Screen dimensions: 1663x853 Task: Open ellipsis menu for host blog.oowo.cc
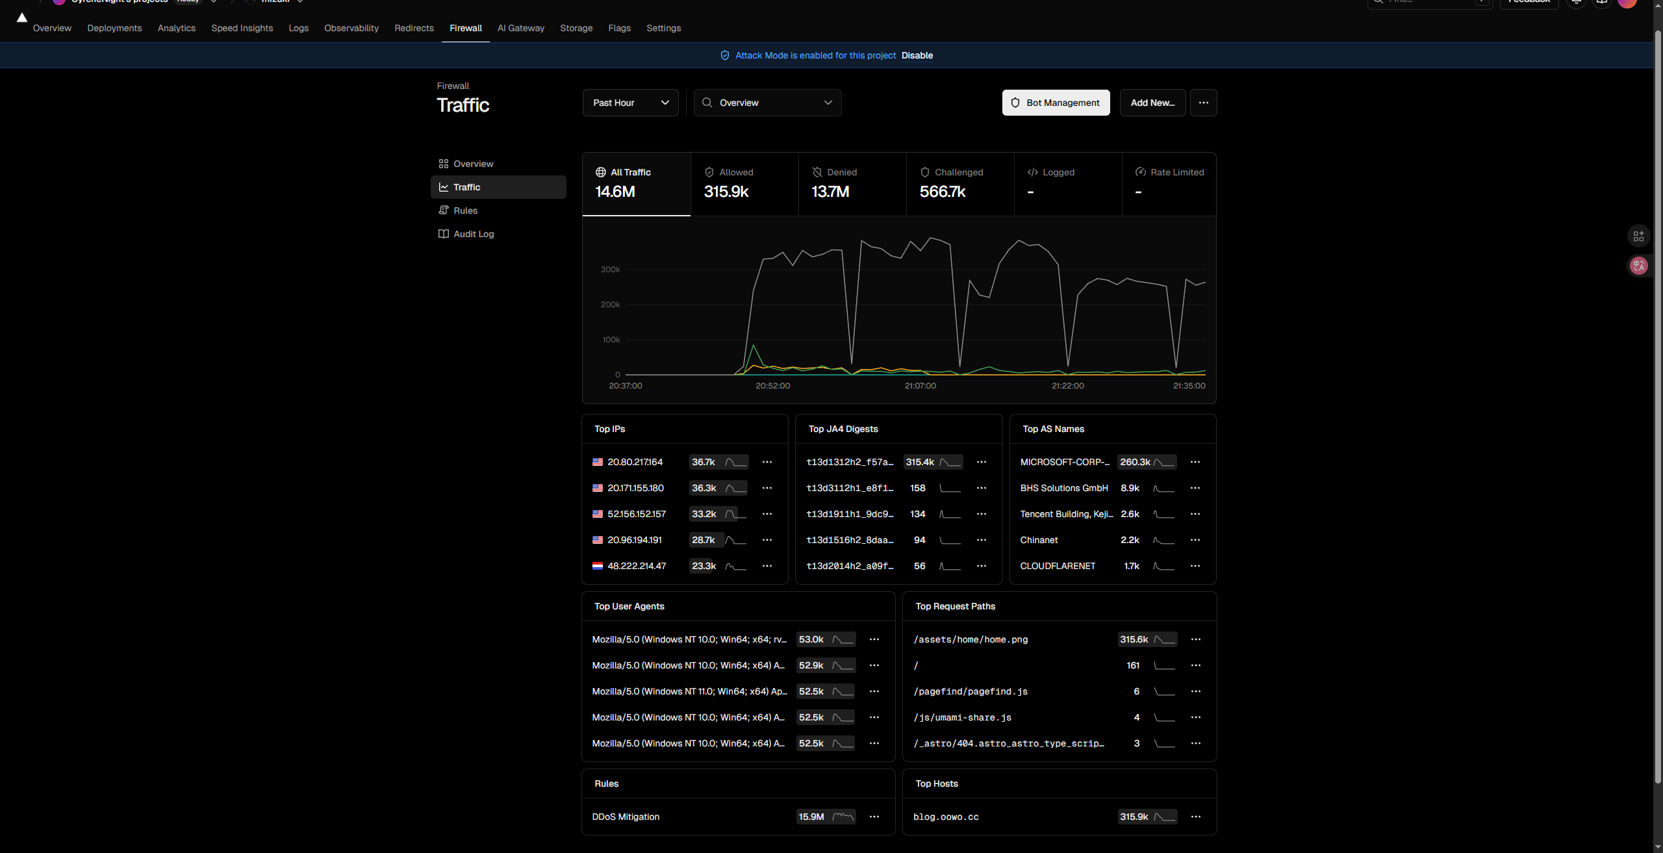click(x=1196, y=817)
